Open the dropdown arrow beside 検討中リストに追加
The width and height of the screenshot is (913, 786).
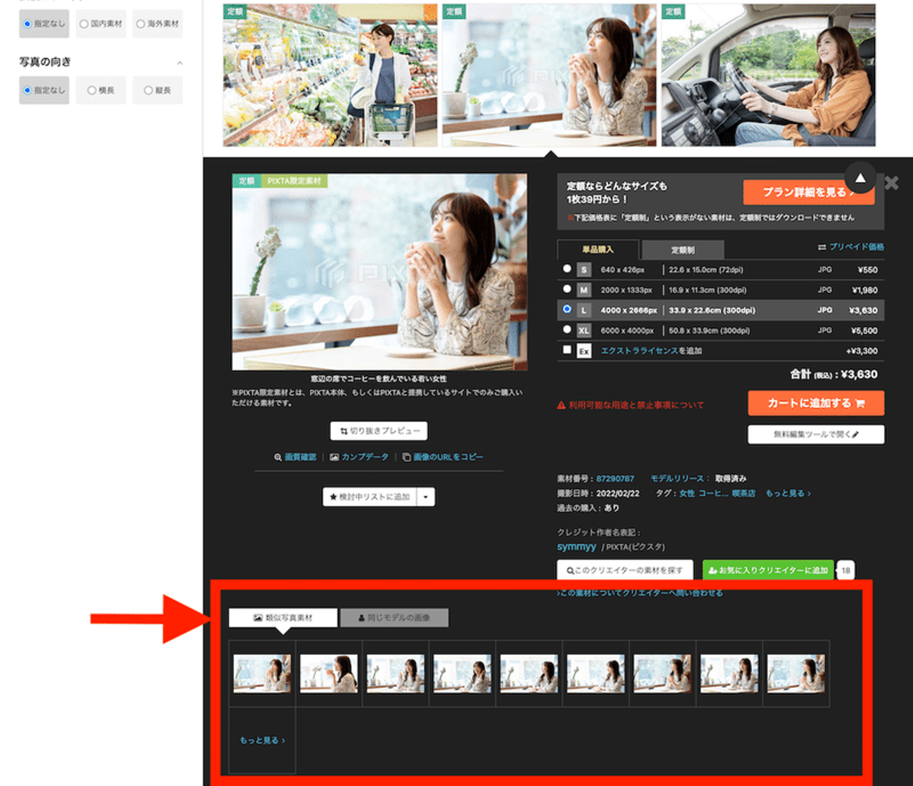425,497
